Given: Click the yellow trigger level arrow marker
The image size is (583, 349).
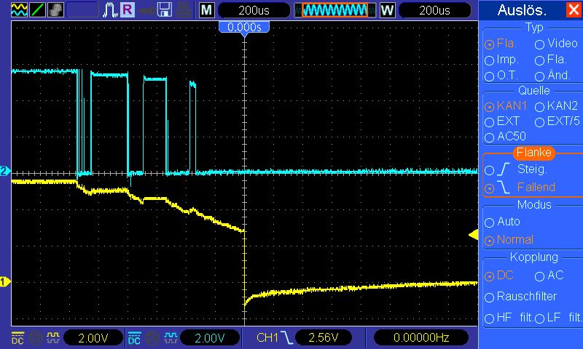Looking at the screenshot, I should click(472, 234).
